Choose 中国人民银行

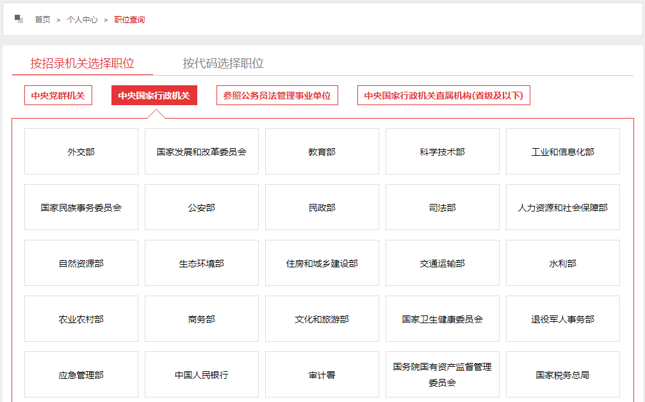pyautogui.click(x=201, y=374)
